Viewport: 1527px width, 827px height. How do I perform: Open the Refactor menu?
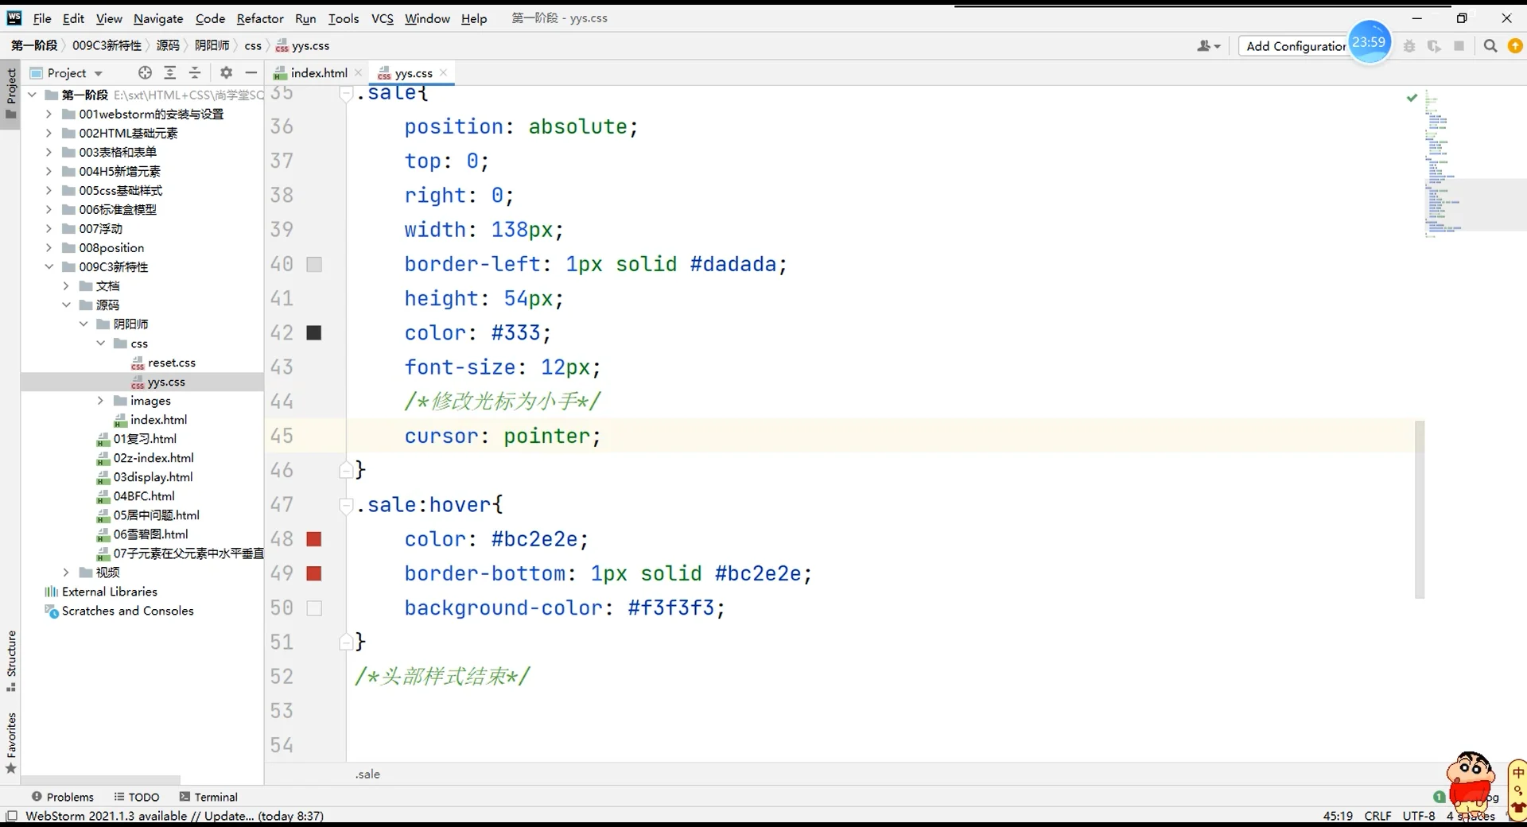point(260,18)
